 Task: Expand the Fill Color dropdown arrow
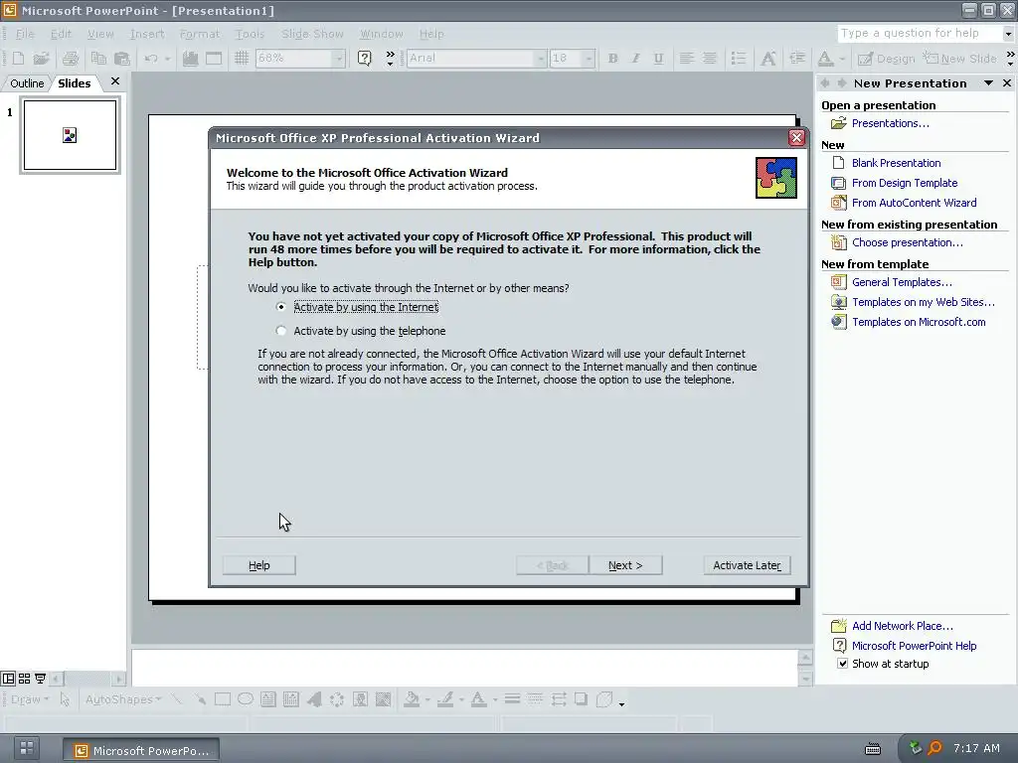(427, 699)
